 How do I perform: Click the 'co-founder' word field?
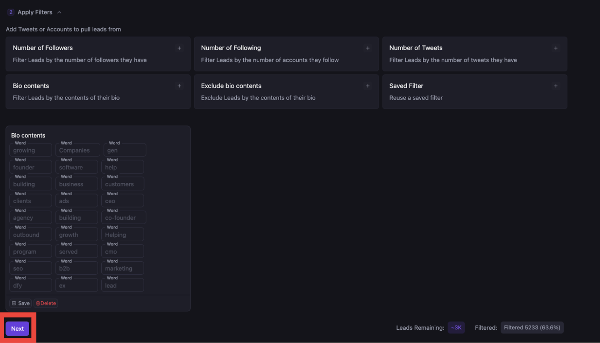[123, 218]
